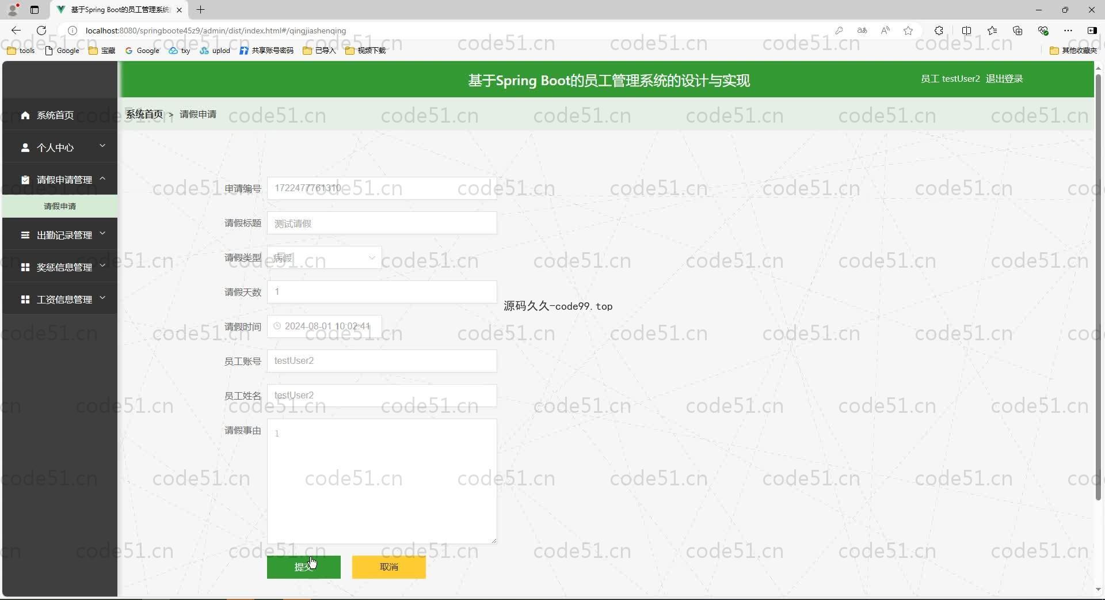
Task: Toggle the browser sidebar icon
Action: click(1092, 31)
